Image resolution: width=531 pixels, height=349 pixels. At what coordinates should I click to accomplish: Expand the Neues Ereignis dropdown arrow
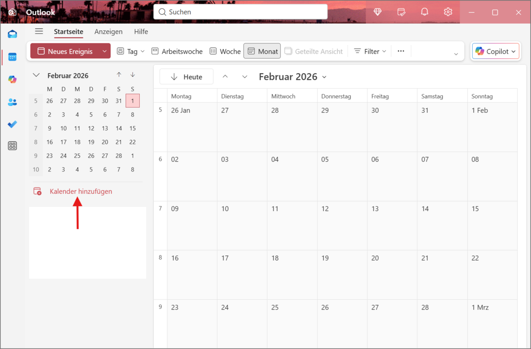(x=105, y=51)
